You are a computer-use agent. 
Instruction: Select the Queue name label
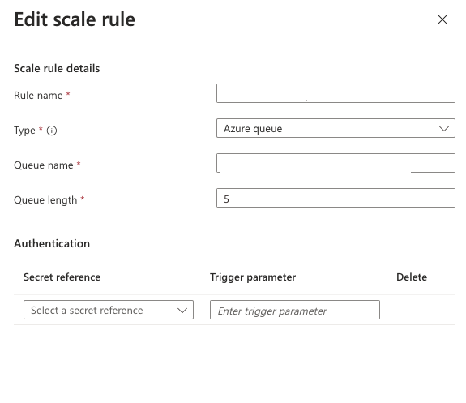pyautogui.click(x=44, y=165)
